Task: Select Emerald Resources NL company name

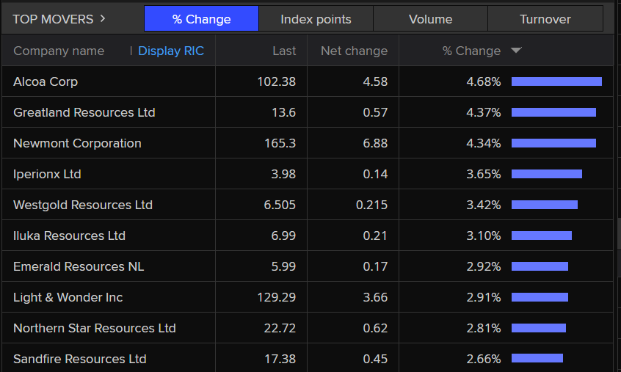Action: pos(79,266)
